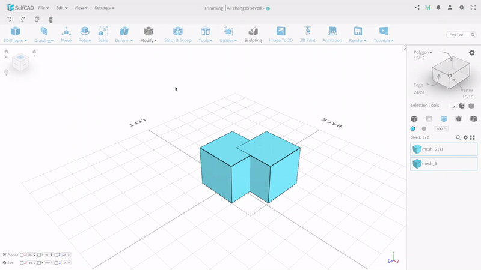Open the View menu

(81, 8)
